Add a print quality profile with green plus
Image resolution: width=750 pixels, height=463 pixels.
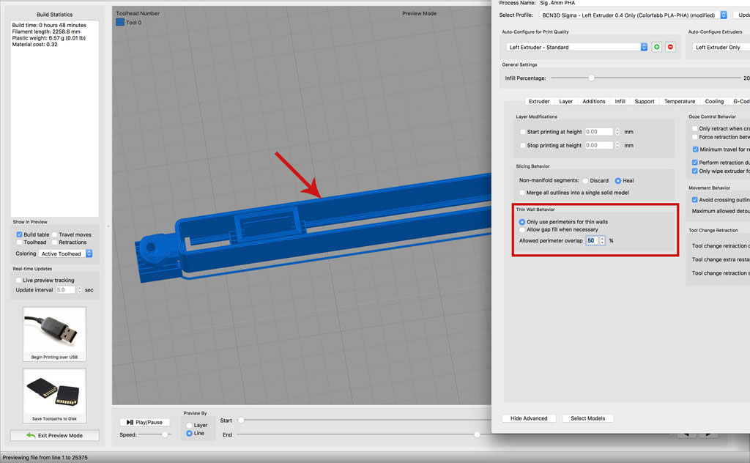pyautogui.click(x=656, y=47)
